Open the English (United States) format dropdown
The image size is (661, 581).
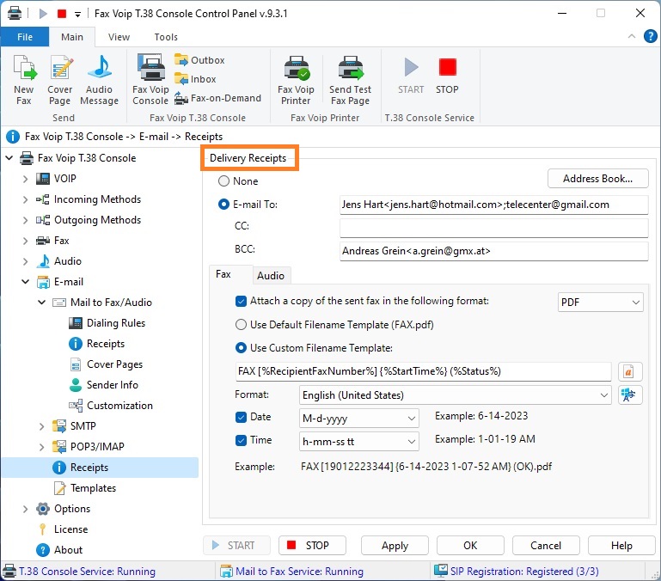[x=456, y=395]
